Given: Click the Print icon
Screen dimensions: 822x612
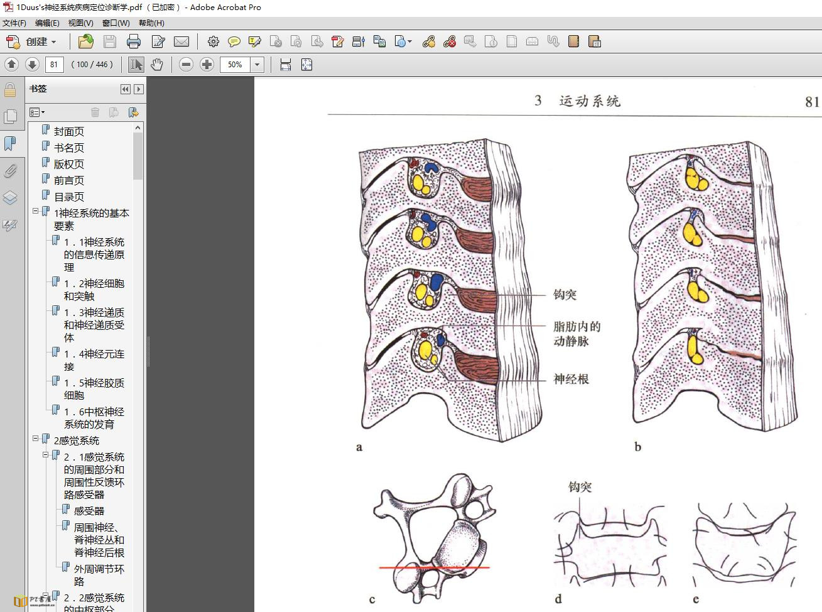Looking at the screenshot, I should click(134, 41).
